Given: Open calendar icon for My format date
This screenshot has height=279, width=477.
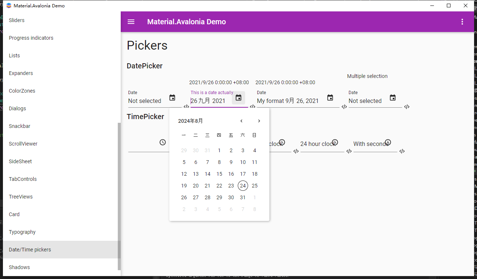Looking at the screenshot, I should pyautogui.click(x=330, y=98).
